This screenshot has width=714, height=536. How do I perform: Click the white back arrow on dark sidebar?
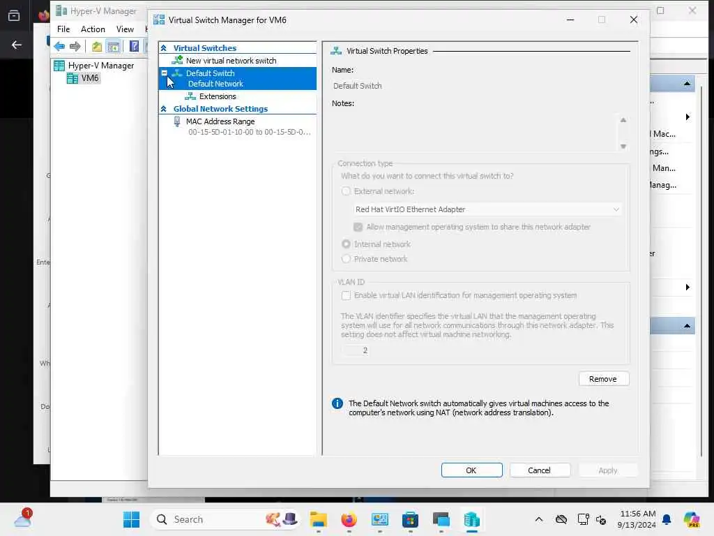click(x=17, y=45)
